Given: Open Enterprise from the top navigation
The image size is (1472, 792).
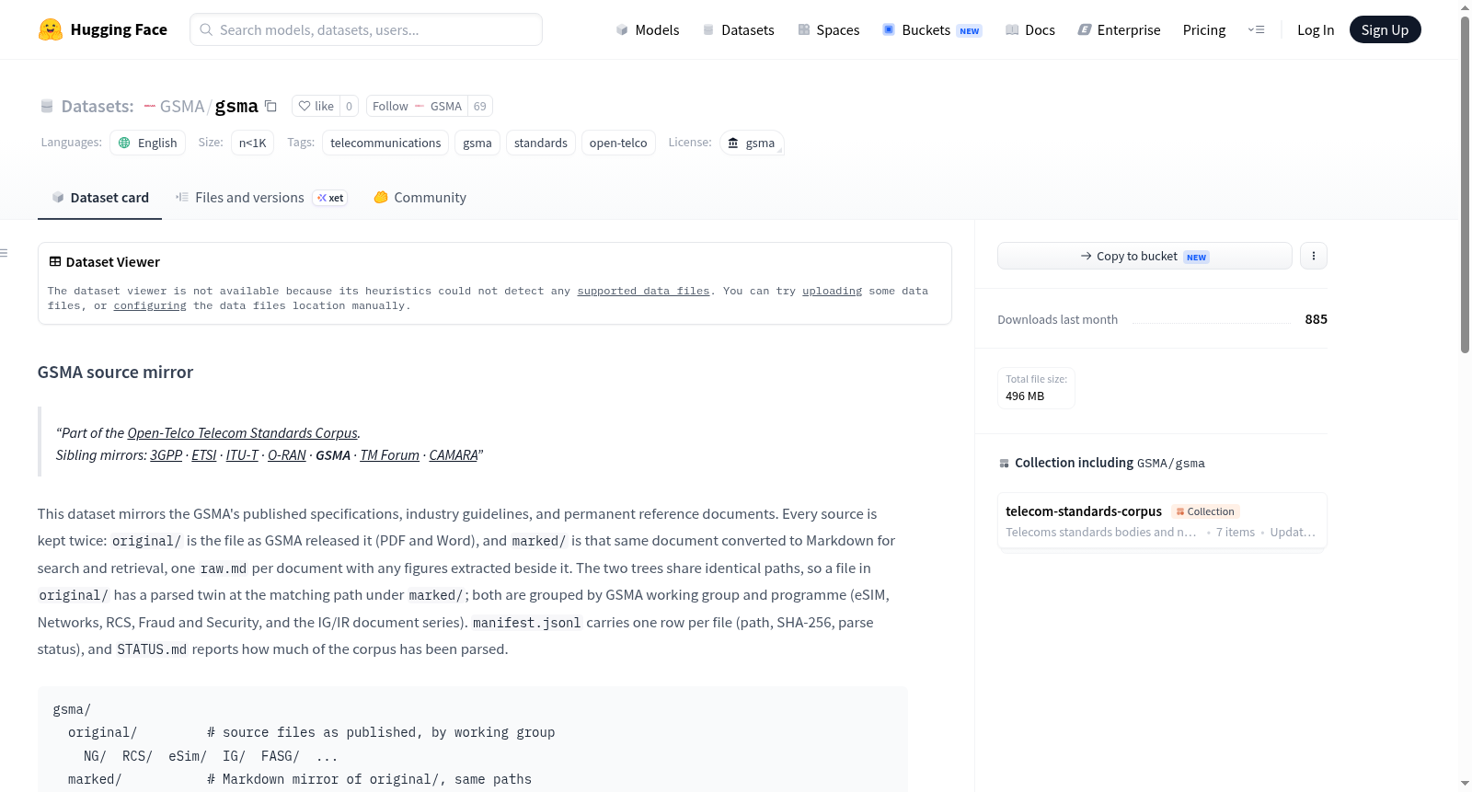Looking at the screenshot, I should (x=1119, y=29).
